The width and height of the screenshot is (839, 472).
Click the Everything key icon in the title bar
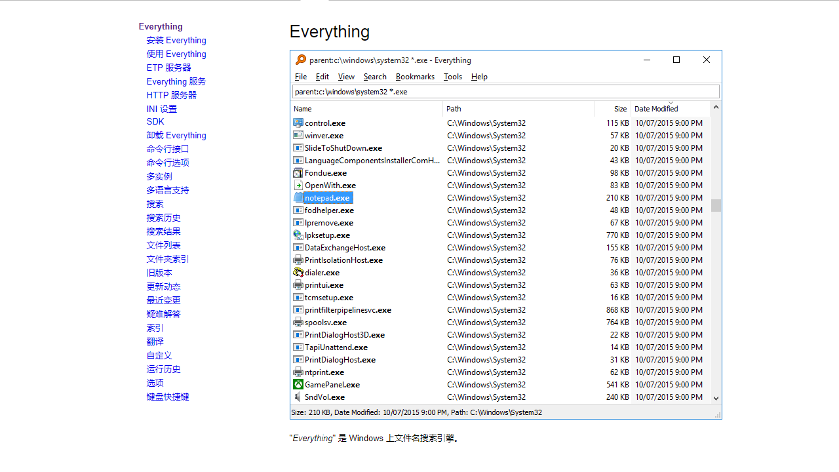tap(301, 60)
